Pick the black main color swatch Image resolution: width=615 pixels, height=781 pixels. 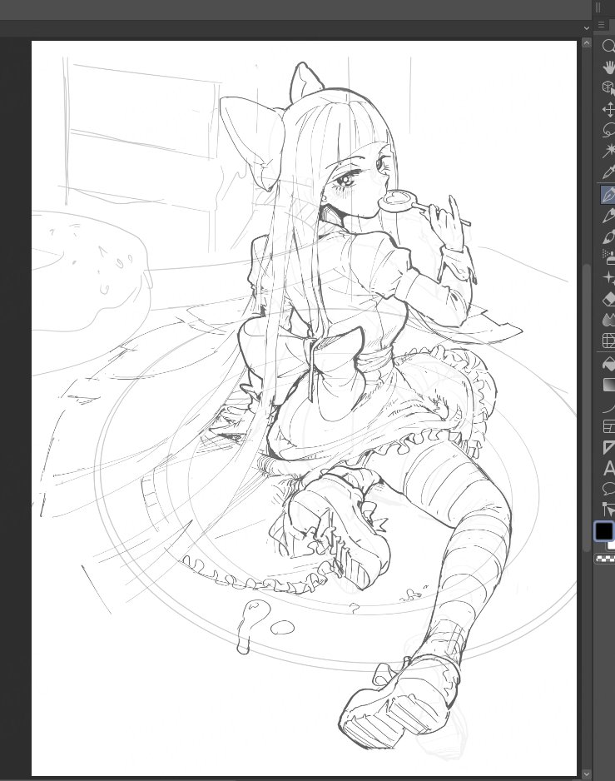(x=603, y=531)
